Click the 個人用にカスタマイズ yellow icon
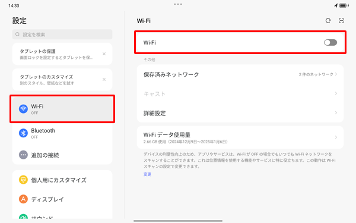356x223 pixels. point(23,180)
